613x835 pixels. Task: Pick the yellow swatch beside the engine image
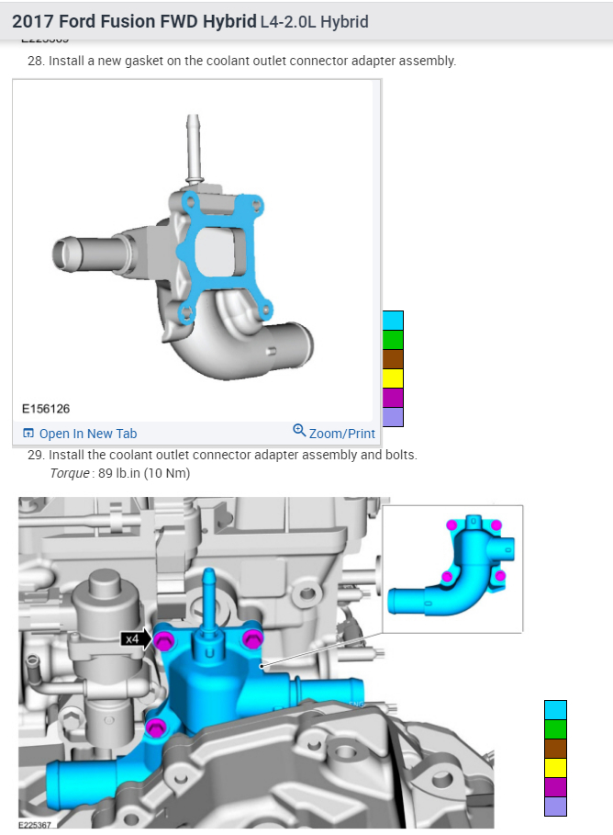555,767
